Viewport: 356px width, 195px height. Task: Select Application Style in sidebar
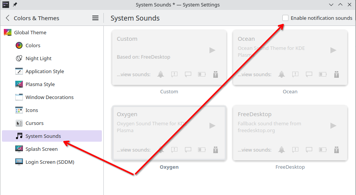click(44, 72)
